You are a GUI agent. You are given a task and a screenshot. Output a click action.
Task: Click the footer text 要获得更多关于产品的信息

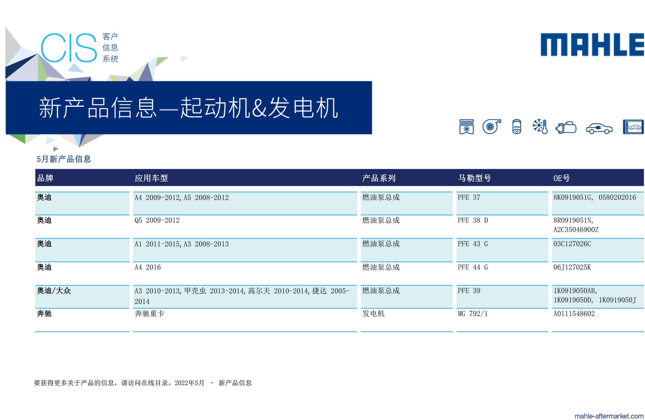tap(74, 383)
